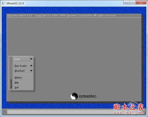Choose Help in the Ghost menu
Image resolution: width=148 pixels, height=117 pixels.
(x=17, y=83)
